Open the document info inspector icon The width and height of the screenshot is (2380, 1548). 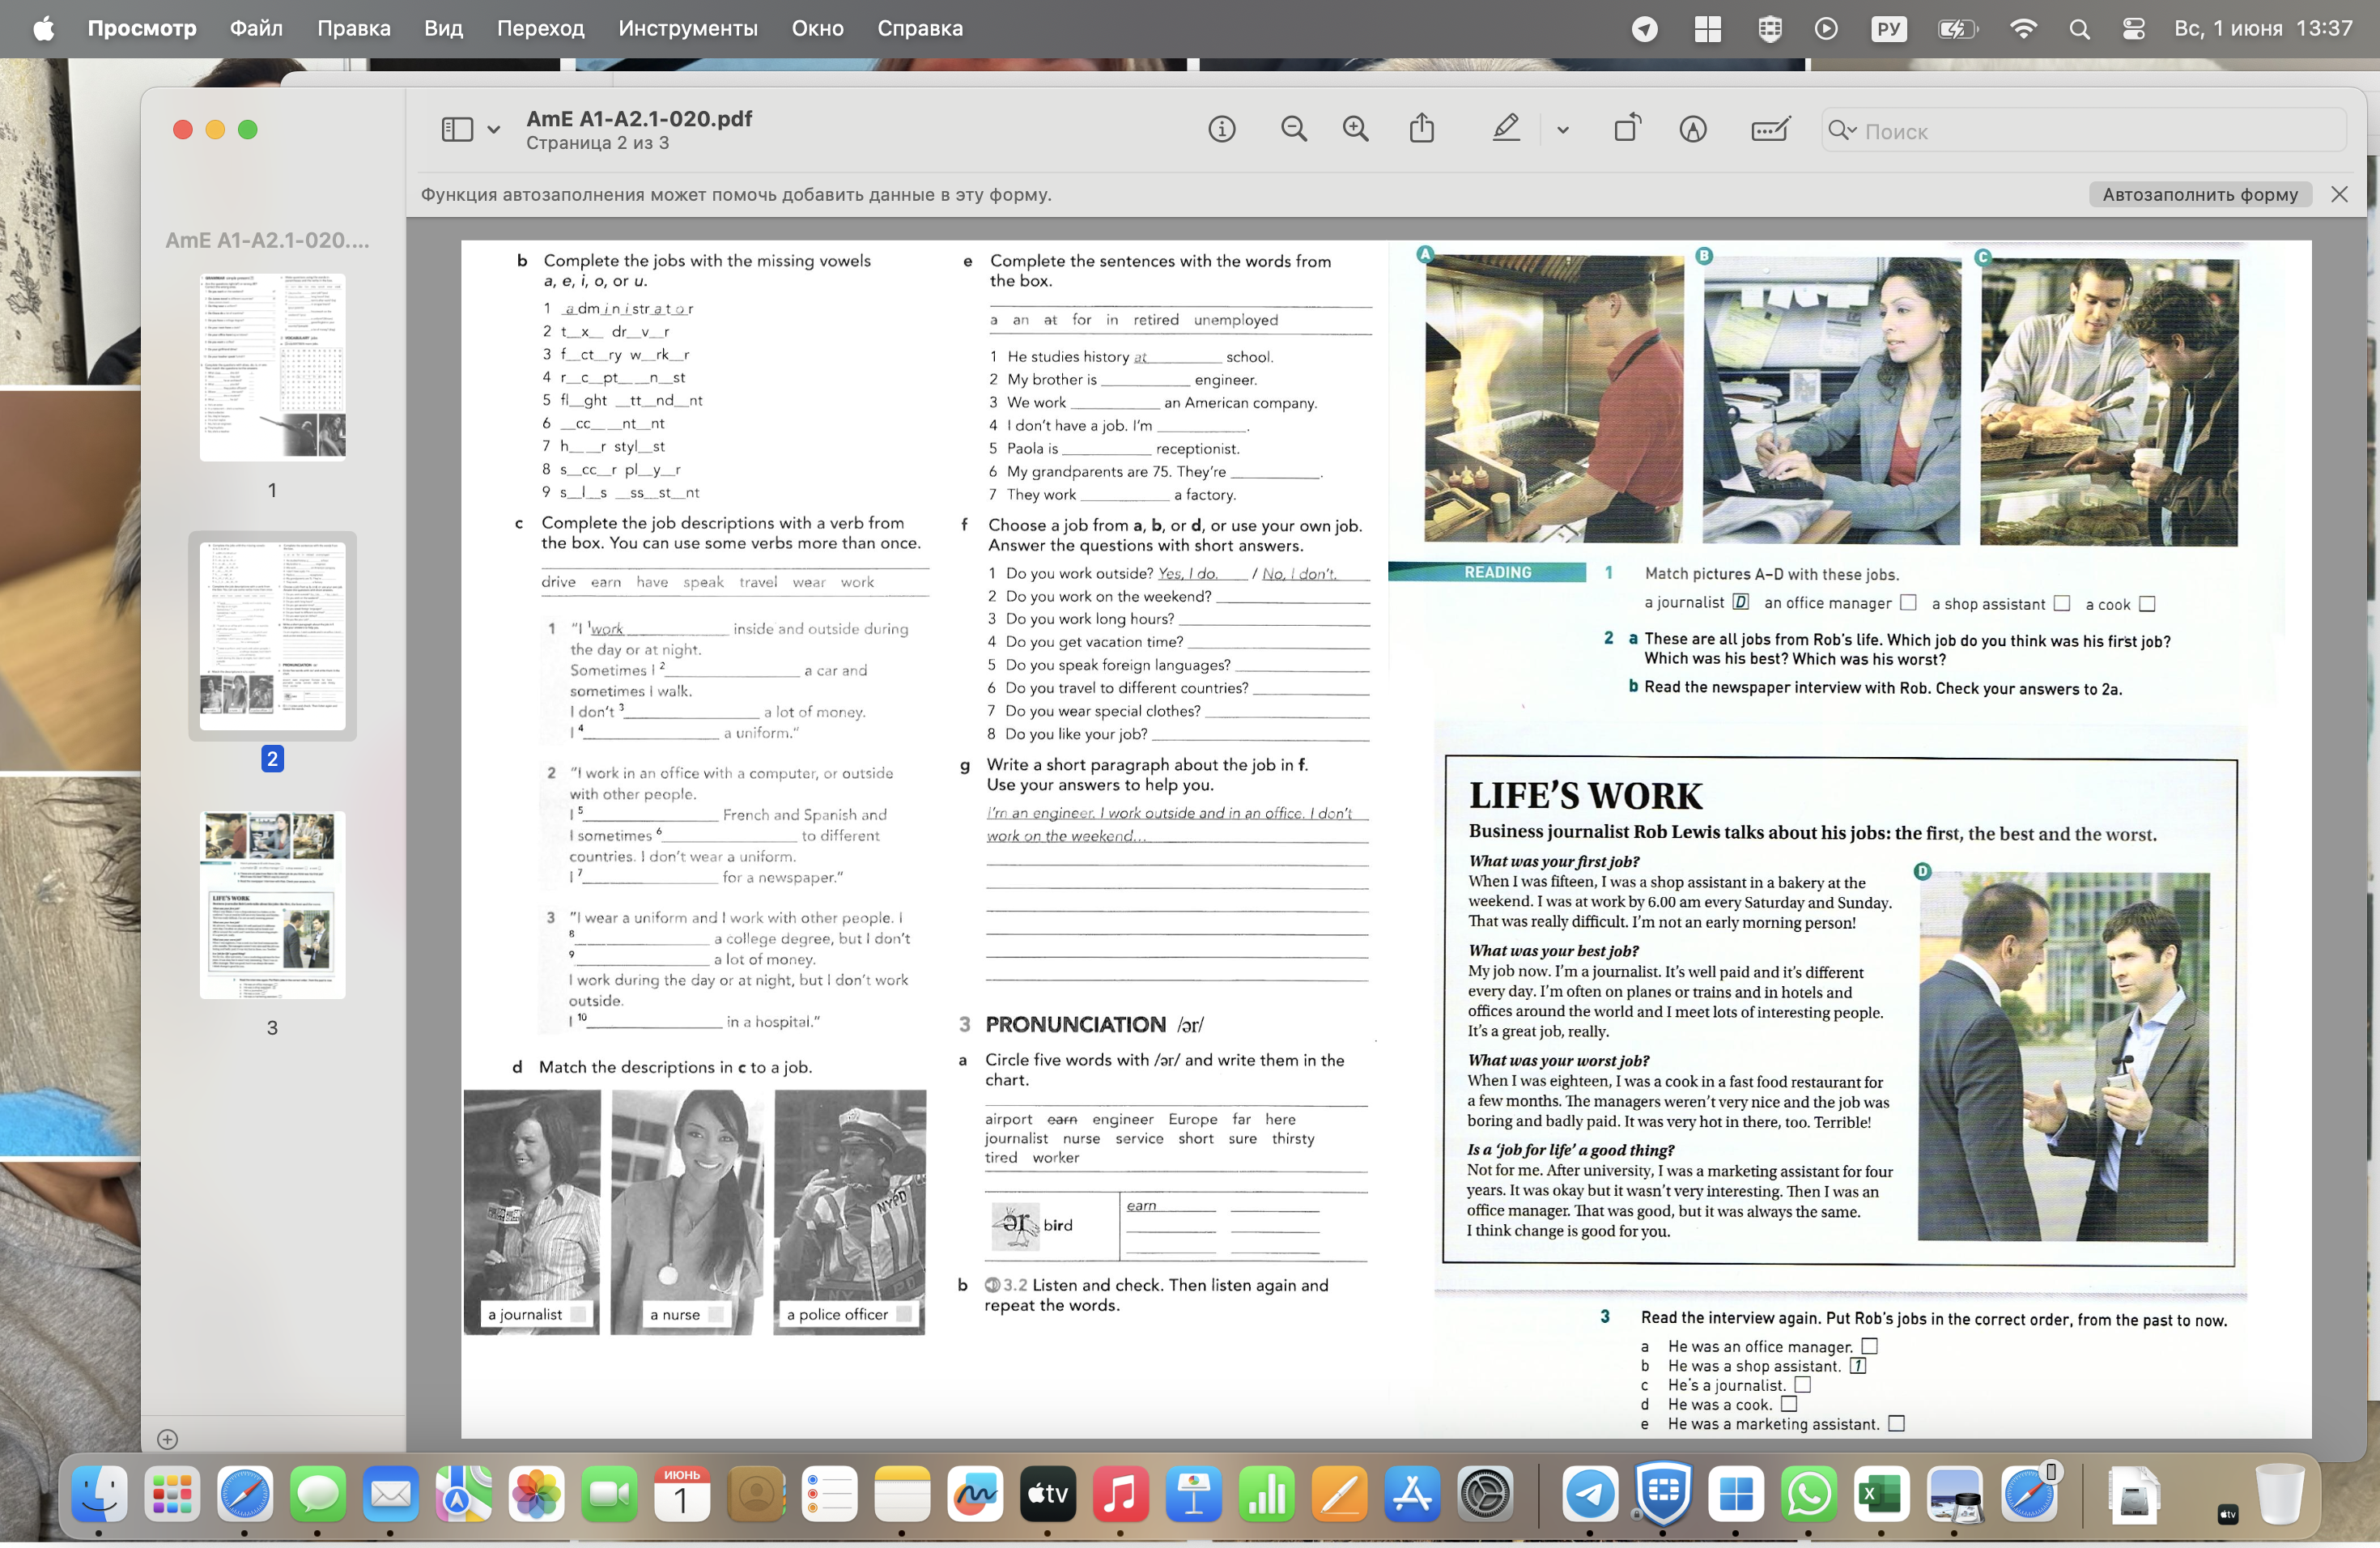1221,129
